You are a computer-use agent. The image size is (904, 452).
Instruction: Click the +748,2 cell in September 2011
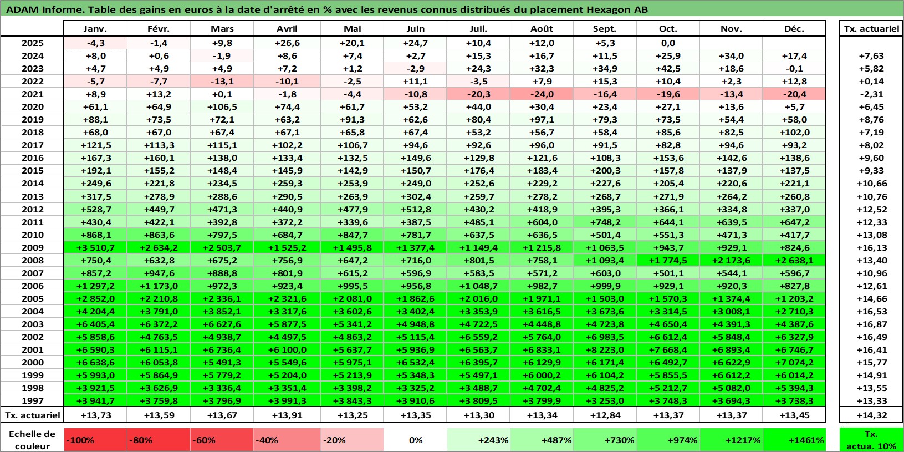[605, 222]
